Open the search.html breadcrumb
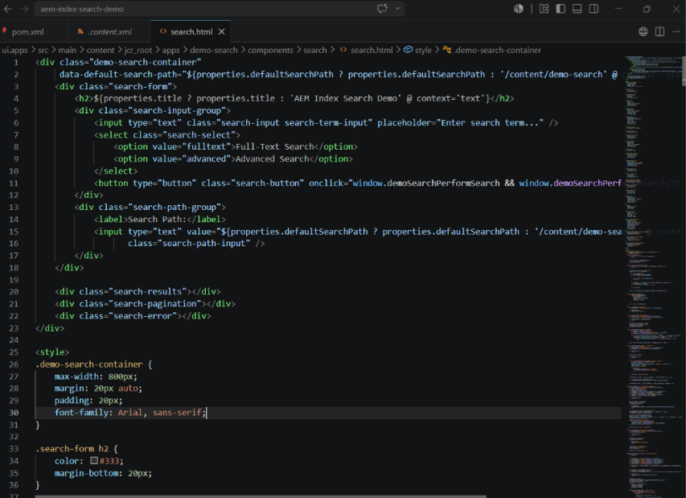The height and width of the screenshot is (498, 686). (x=372, y=51)
